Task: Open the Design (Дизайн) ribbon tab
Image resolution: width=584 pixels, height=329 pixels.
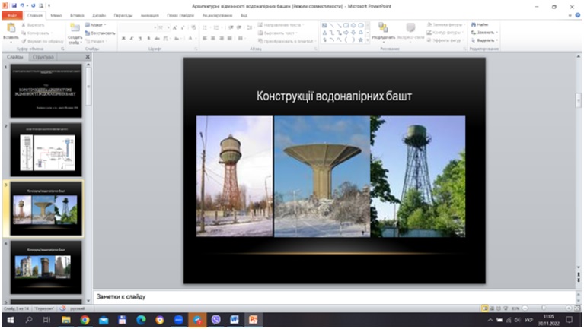Action: click(99, 16)
